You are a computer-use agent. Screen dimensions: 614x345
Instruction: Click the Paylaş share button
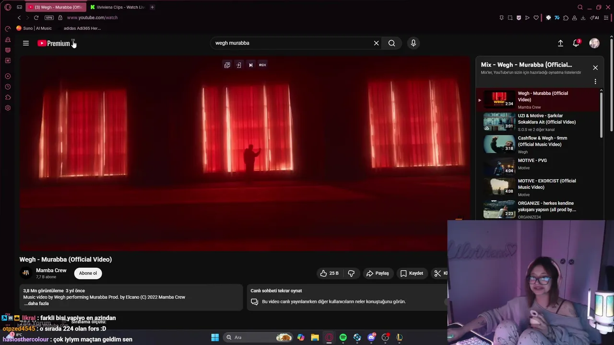378,273
